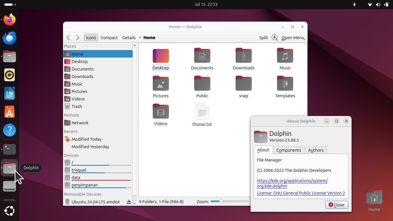The width and height of the screenshot is (393, 221).
Task: Switch to Details view mode
Action: tap(129, 37)
